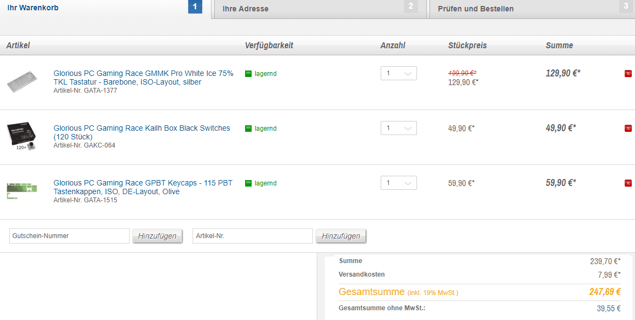Click Gesamtsumme ohne MwSt. value 39,55 €

pyautogui.click(x=608, y=309)
